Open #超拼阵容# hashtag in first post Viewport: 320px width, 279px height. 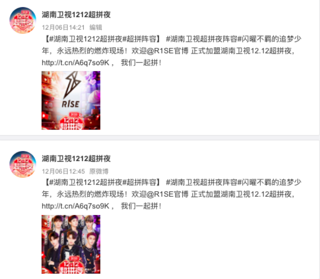pyautogui.click(x=140, y=39)
